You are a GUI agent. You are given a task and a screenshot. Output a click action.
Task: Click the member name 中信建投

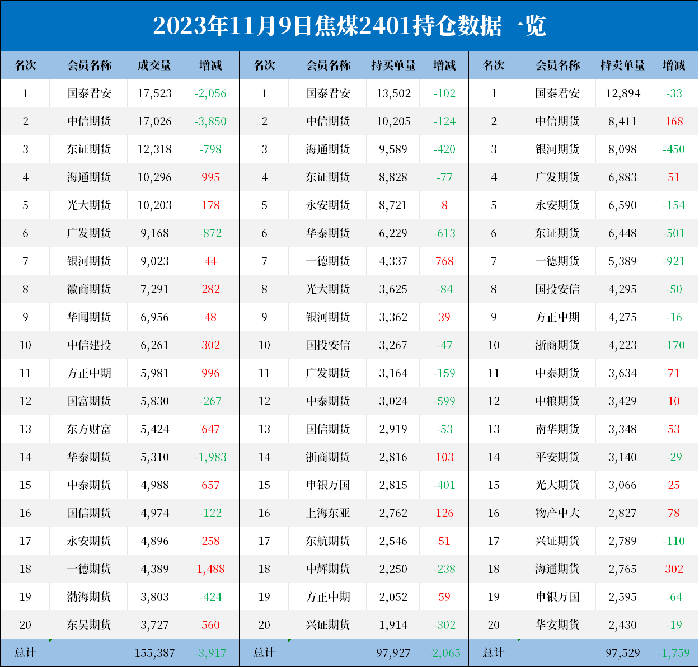[89, 345]
